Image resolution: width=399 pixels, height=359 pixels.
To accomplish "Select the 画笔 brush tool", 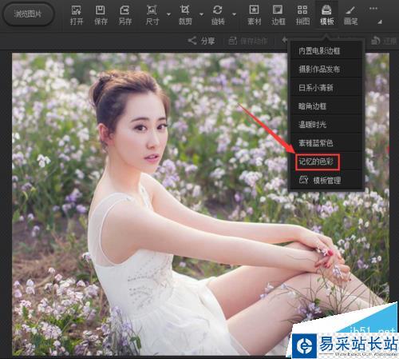I will [x=350, y=15].
